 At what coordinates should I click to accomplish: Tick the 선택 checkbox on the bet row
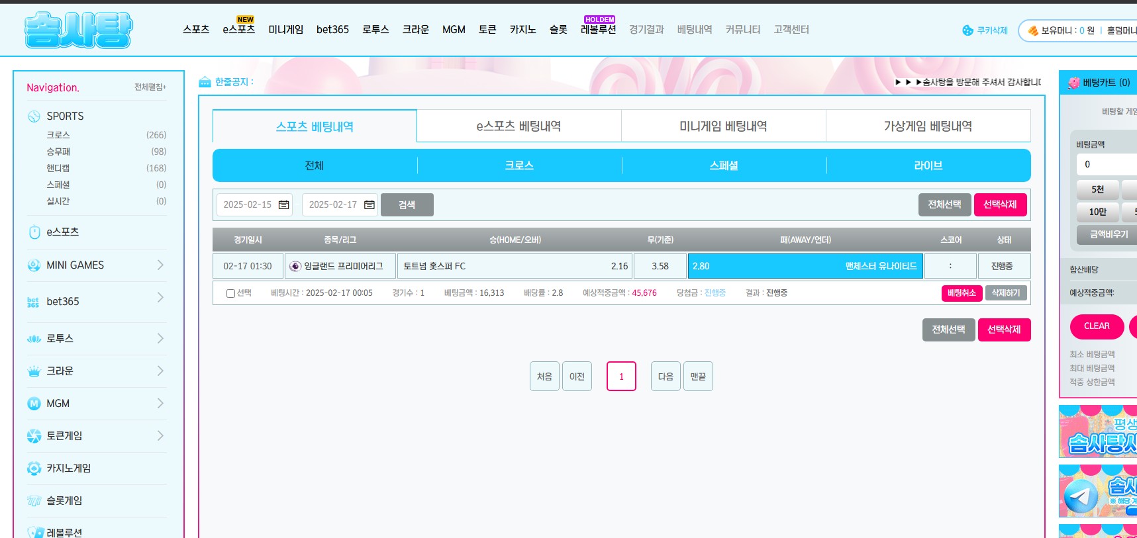(230, 293)
